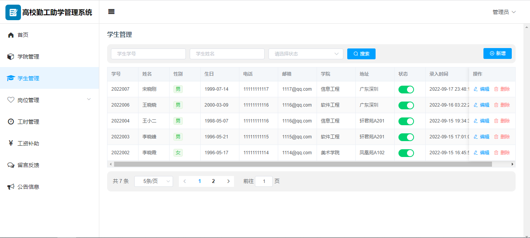Viewport: 530px width, 238px height.
Task: Toggle status switch for student 宋晓刚
Action: (x=406, y=90)
